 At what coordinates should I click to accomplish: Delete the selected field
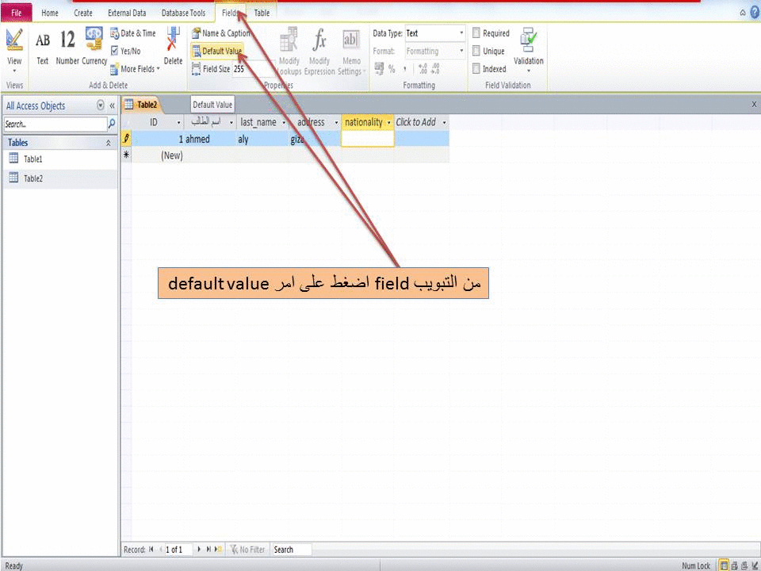(173, 48)
